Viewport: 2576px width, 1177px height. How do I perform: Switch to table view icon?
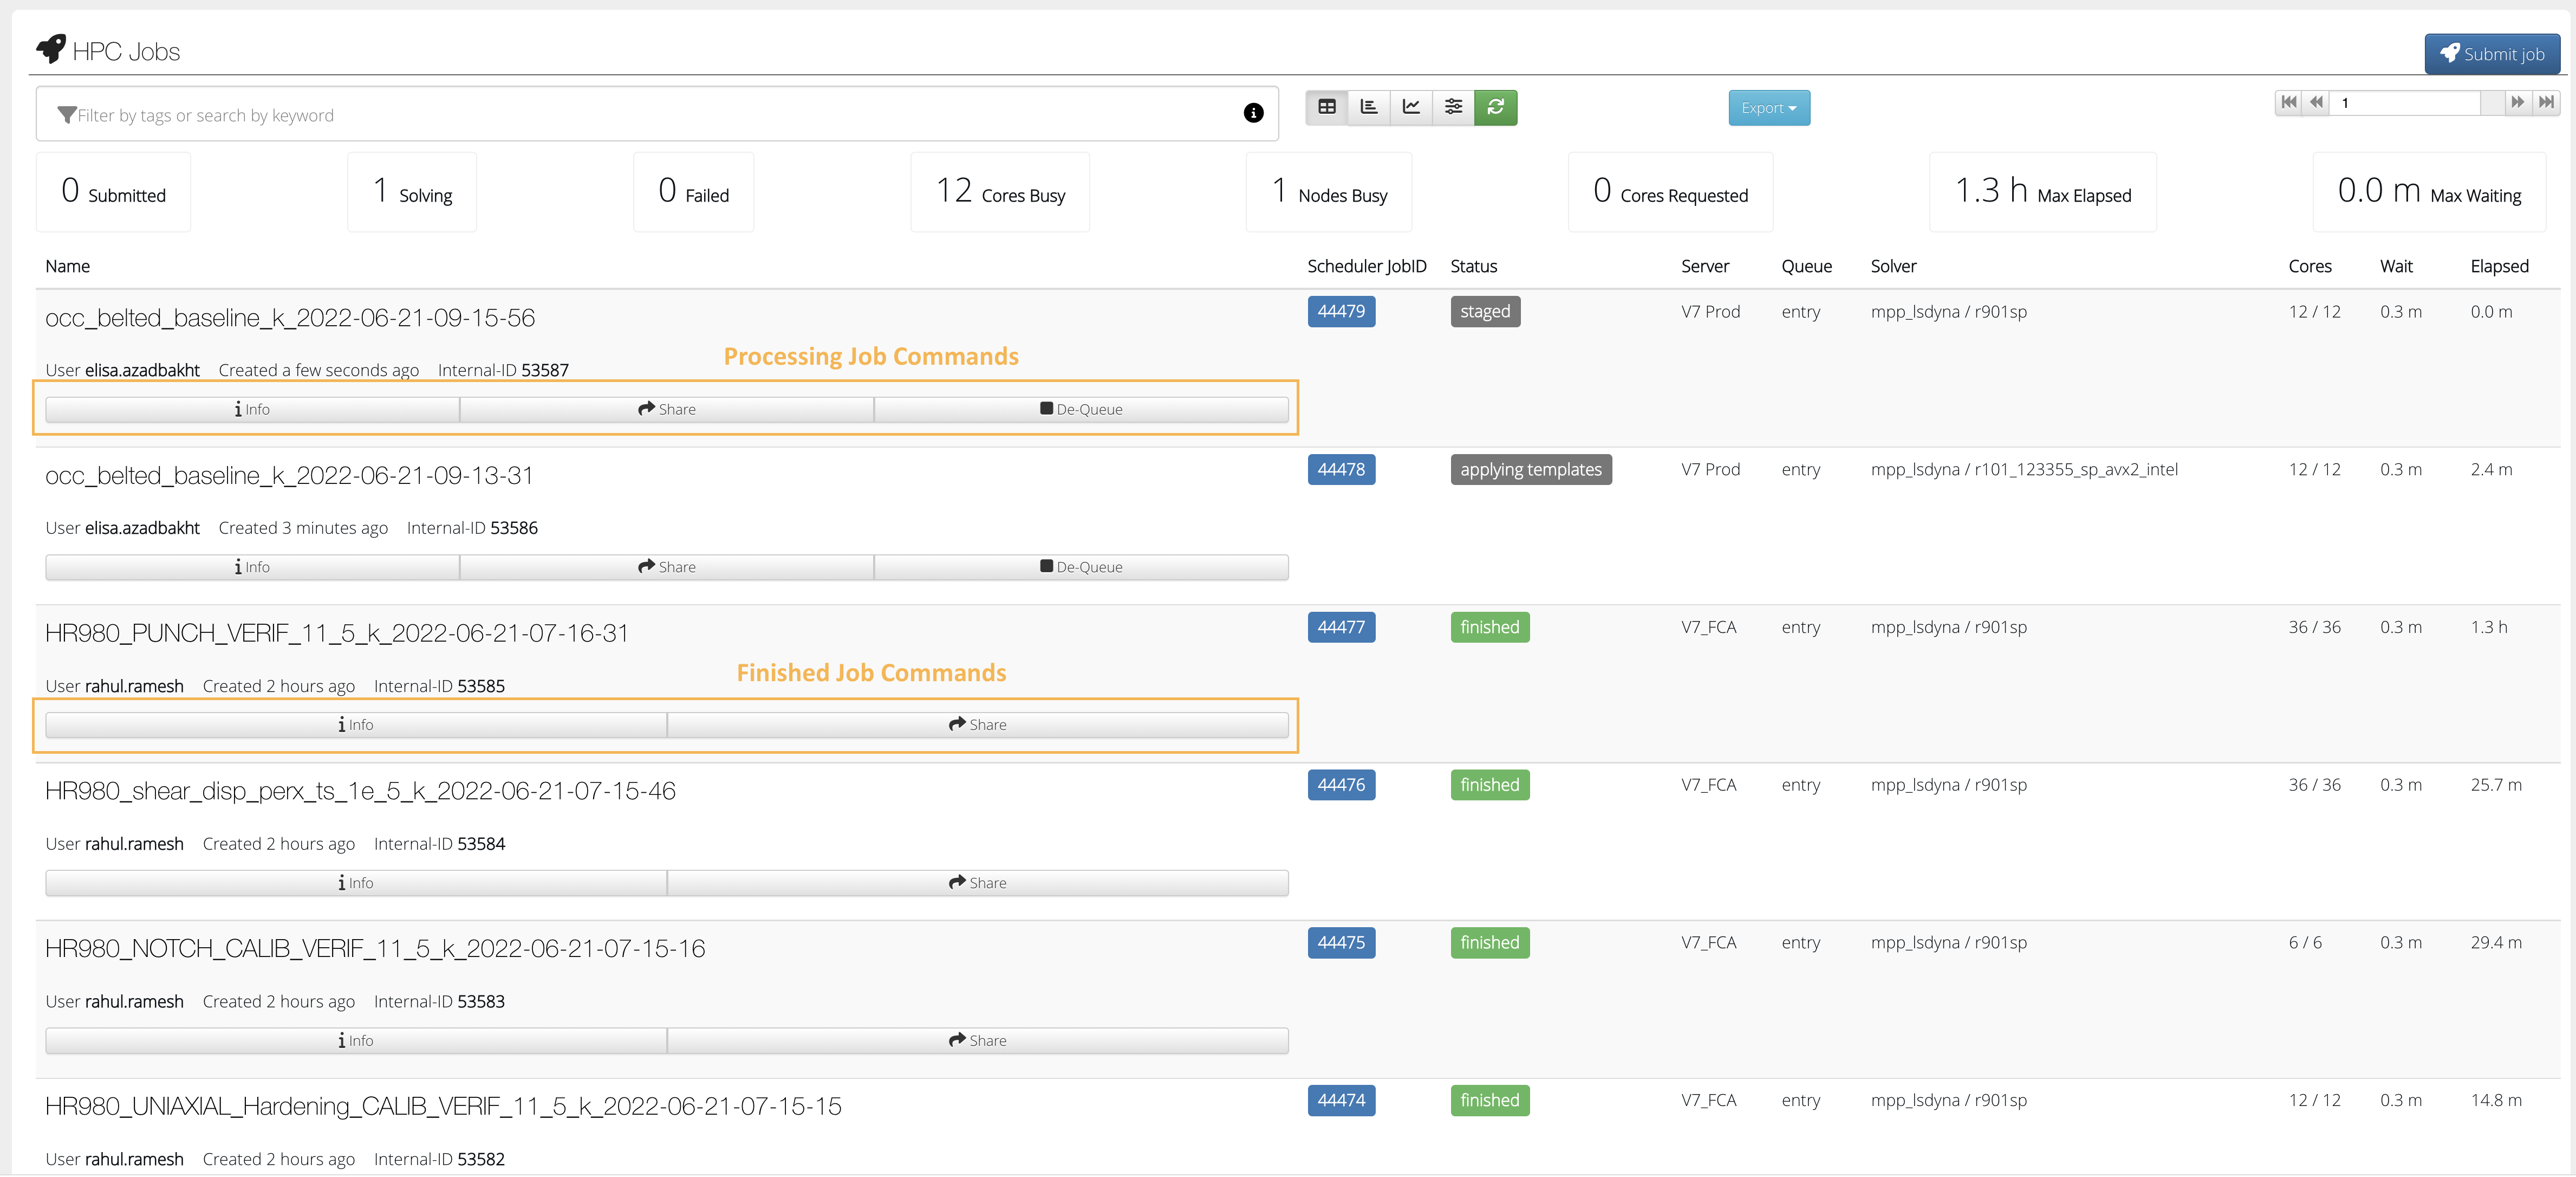(x=1327, y=107)
